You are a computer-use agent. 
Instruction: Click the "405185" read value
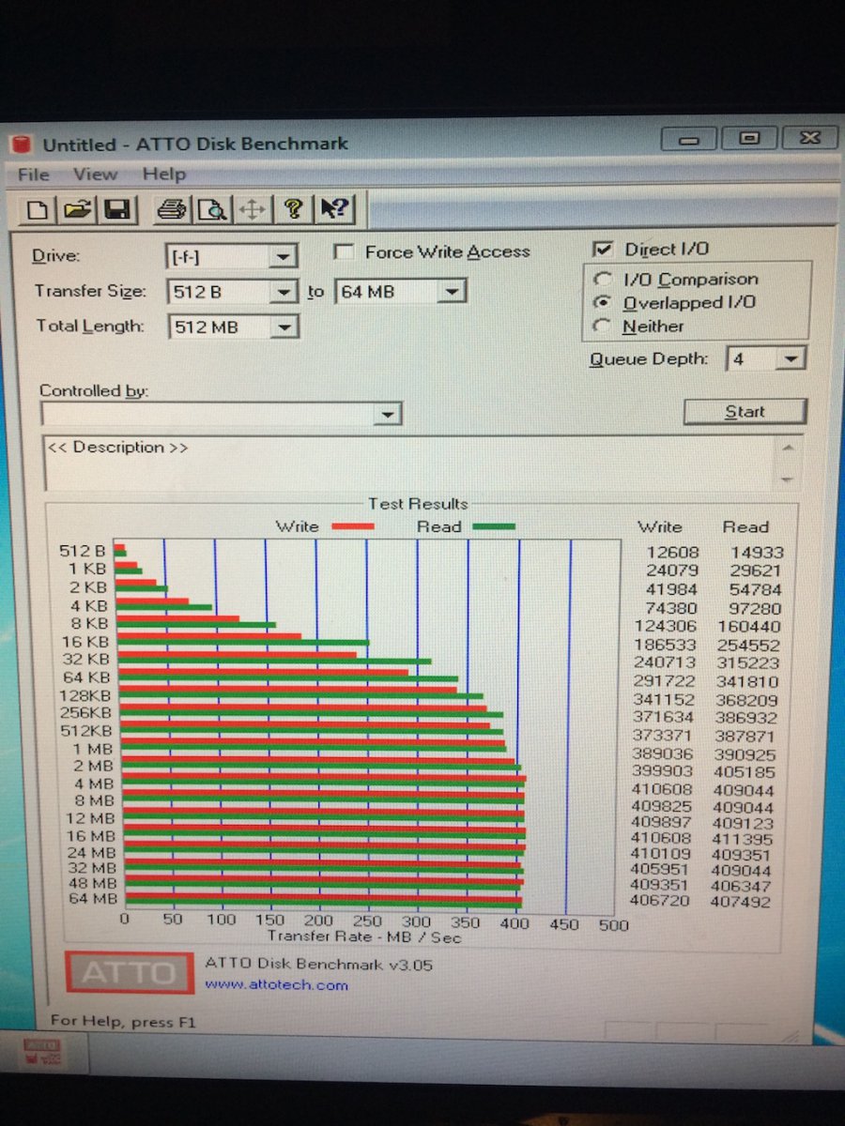[x=745, y=773]
